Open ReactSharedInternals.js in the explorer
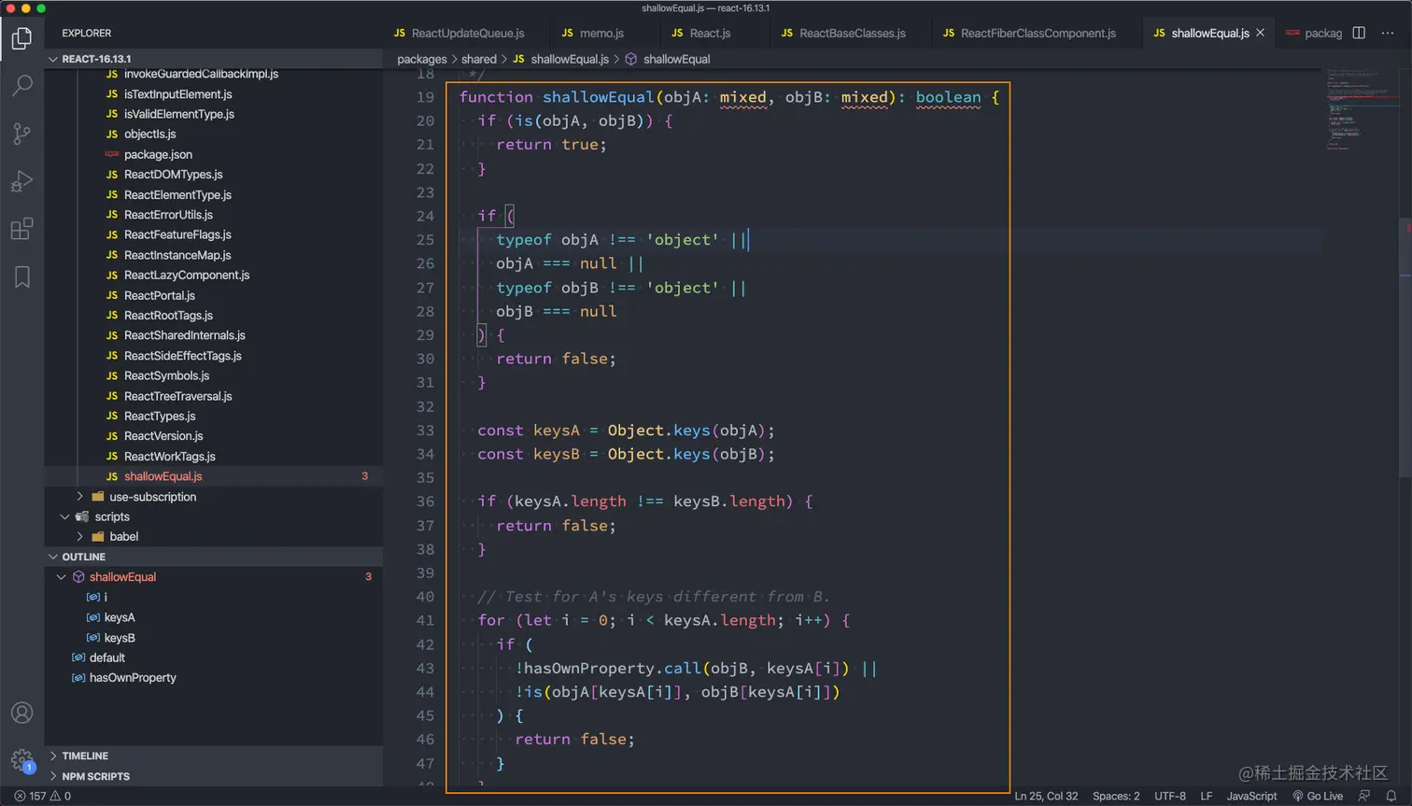Screen dimensions: 1412x806 click(185, 335)
